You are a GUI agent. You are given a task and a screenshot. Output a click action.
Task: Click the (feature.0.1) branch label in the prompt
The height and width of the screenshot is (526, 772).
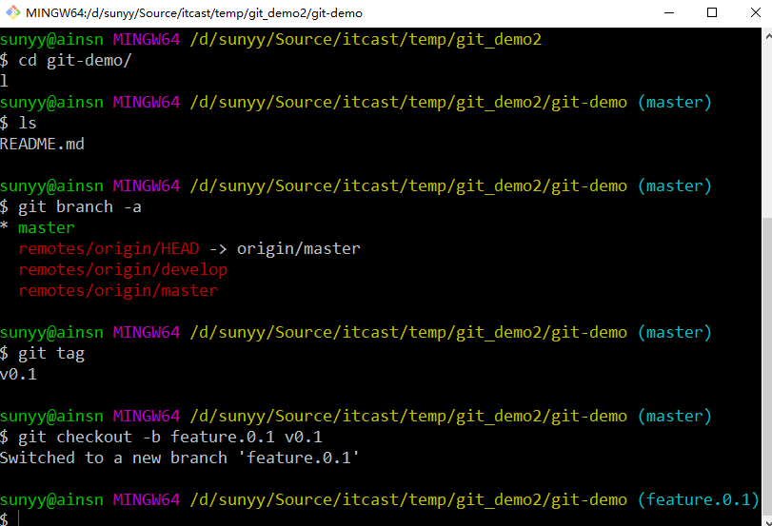pyautogui.click(x=698, y=500)
